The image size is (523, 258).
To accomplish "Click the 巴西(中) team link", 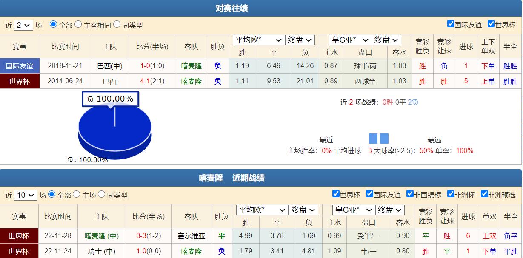I will (109, 65).
